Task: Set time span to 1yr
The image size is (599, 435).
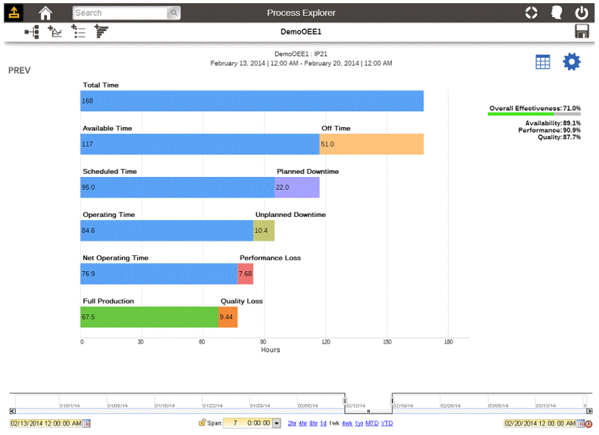Action: pos(359,423)
